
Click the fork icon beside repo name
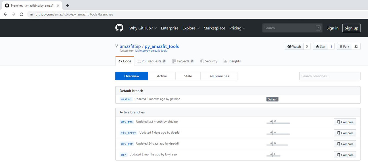pos(117,46)
